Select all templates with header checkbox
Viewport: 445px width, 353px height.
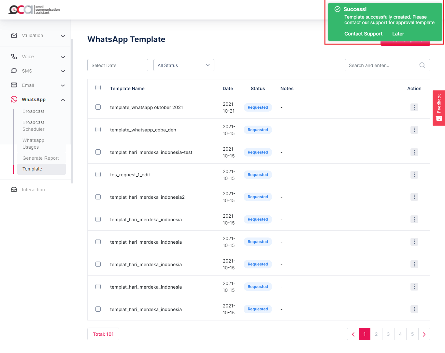[98, 88]
